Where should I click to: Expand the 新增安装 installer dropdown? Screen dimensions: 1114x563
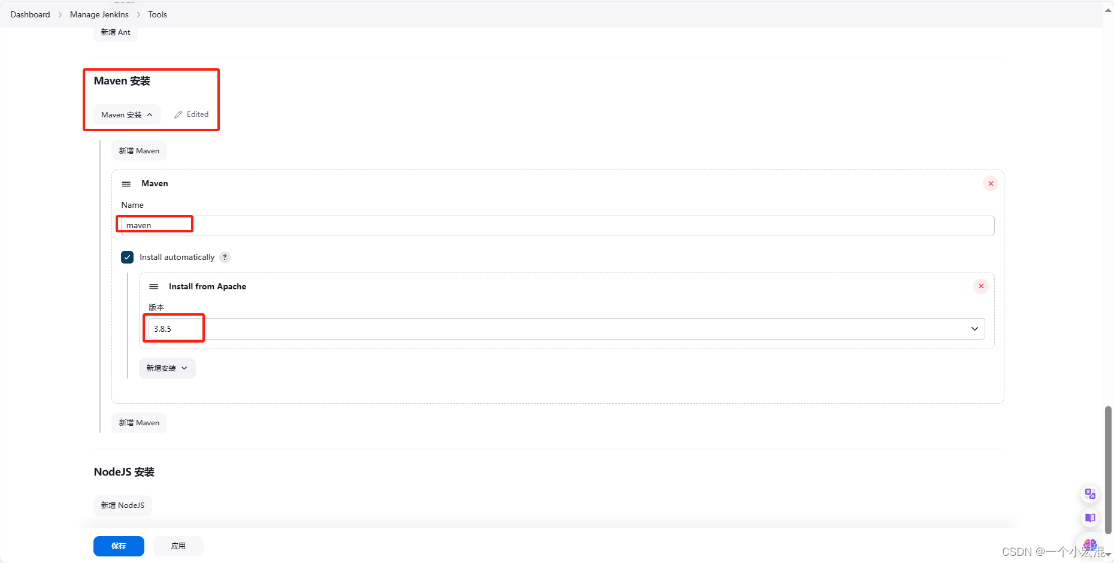[x=167, y=368]
